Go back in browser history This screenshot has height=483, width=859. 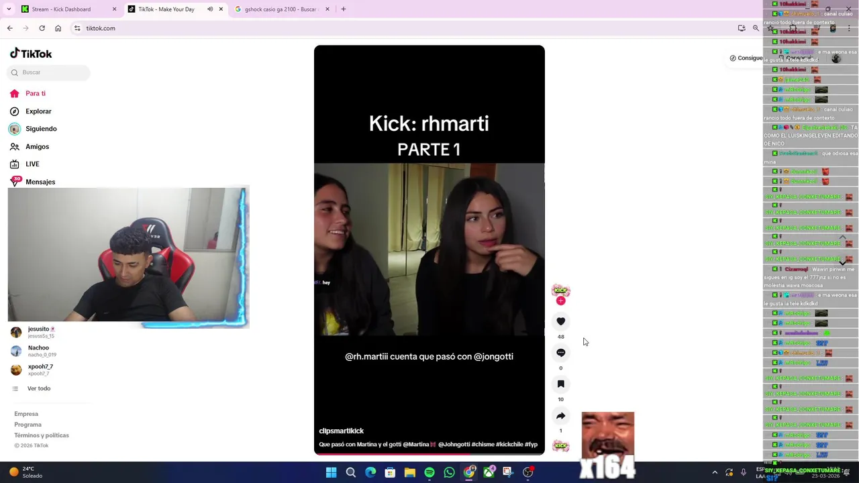(9, 28)
